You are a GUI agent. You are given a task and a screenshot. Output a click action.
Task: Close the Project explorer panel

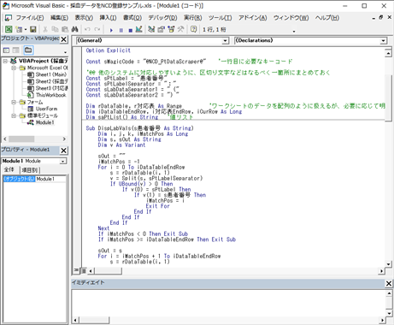64,39
